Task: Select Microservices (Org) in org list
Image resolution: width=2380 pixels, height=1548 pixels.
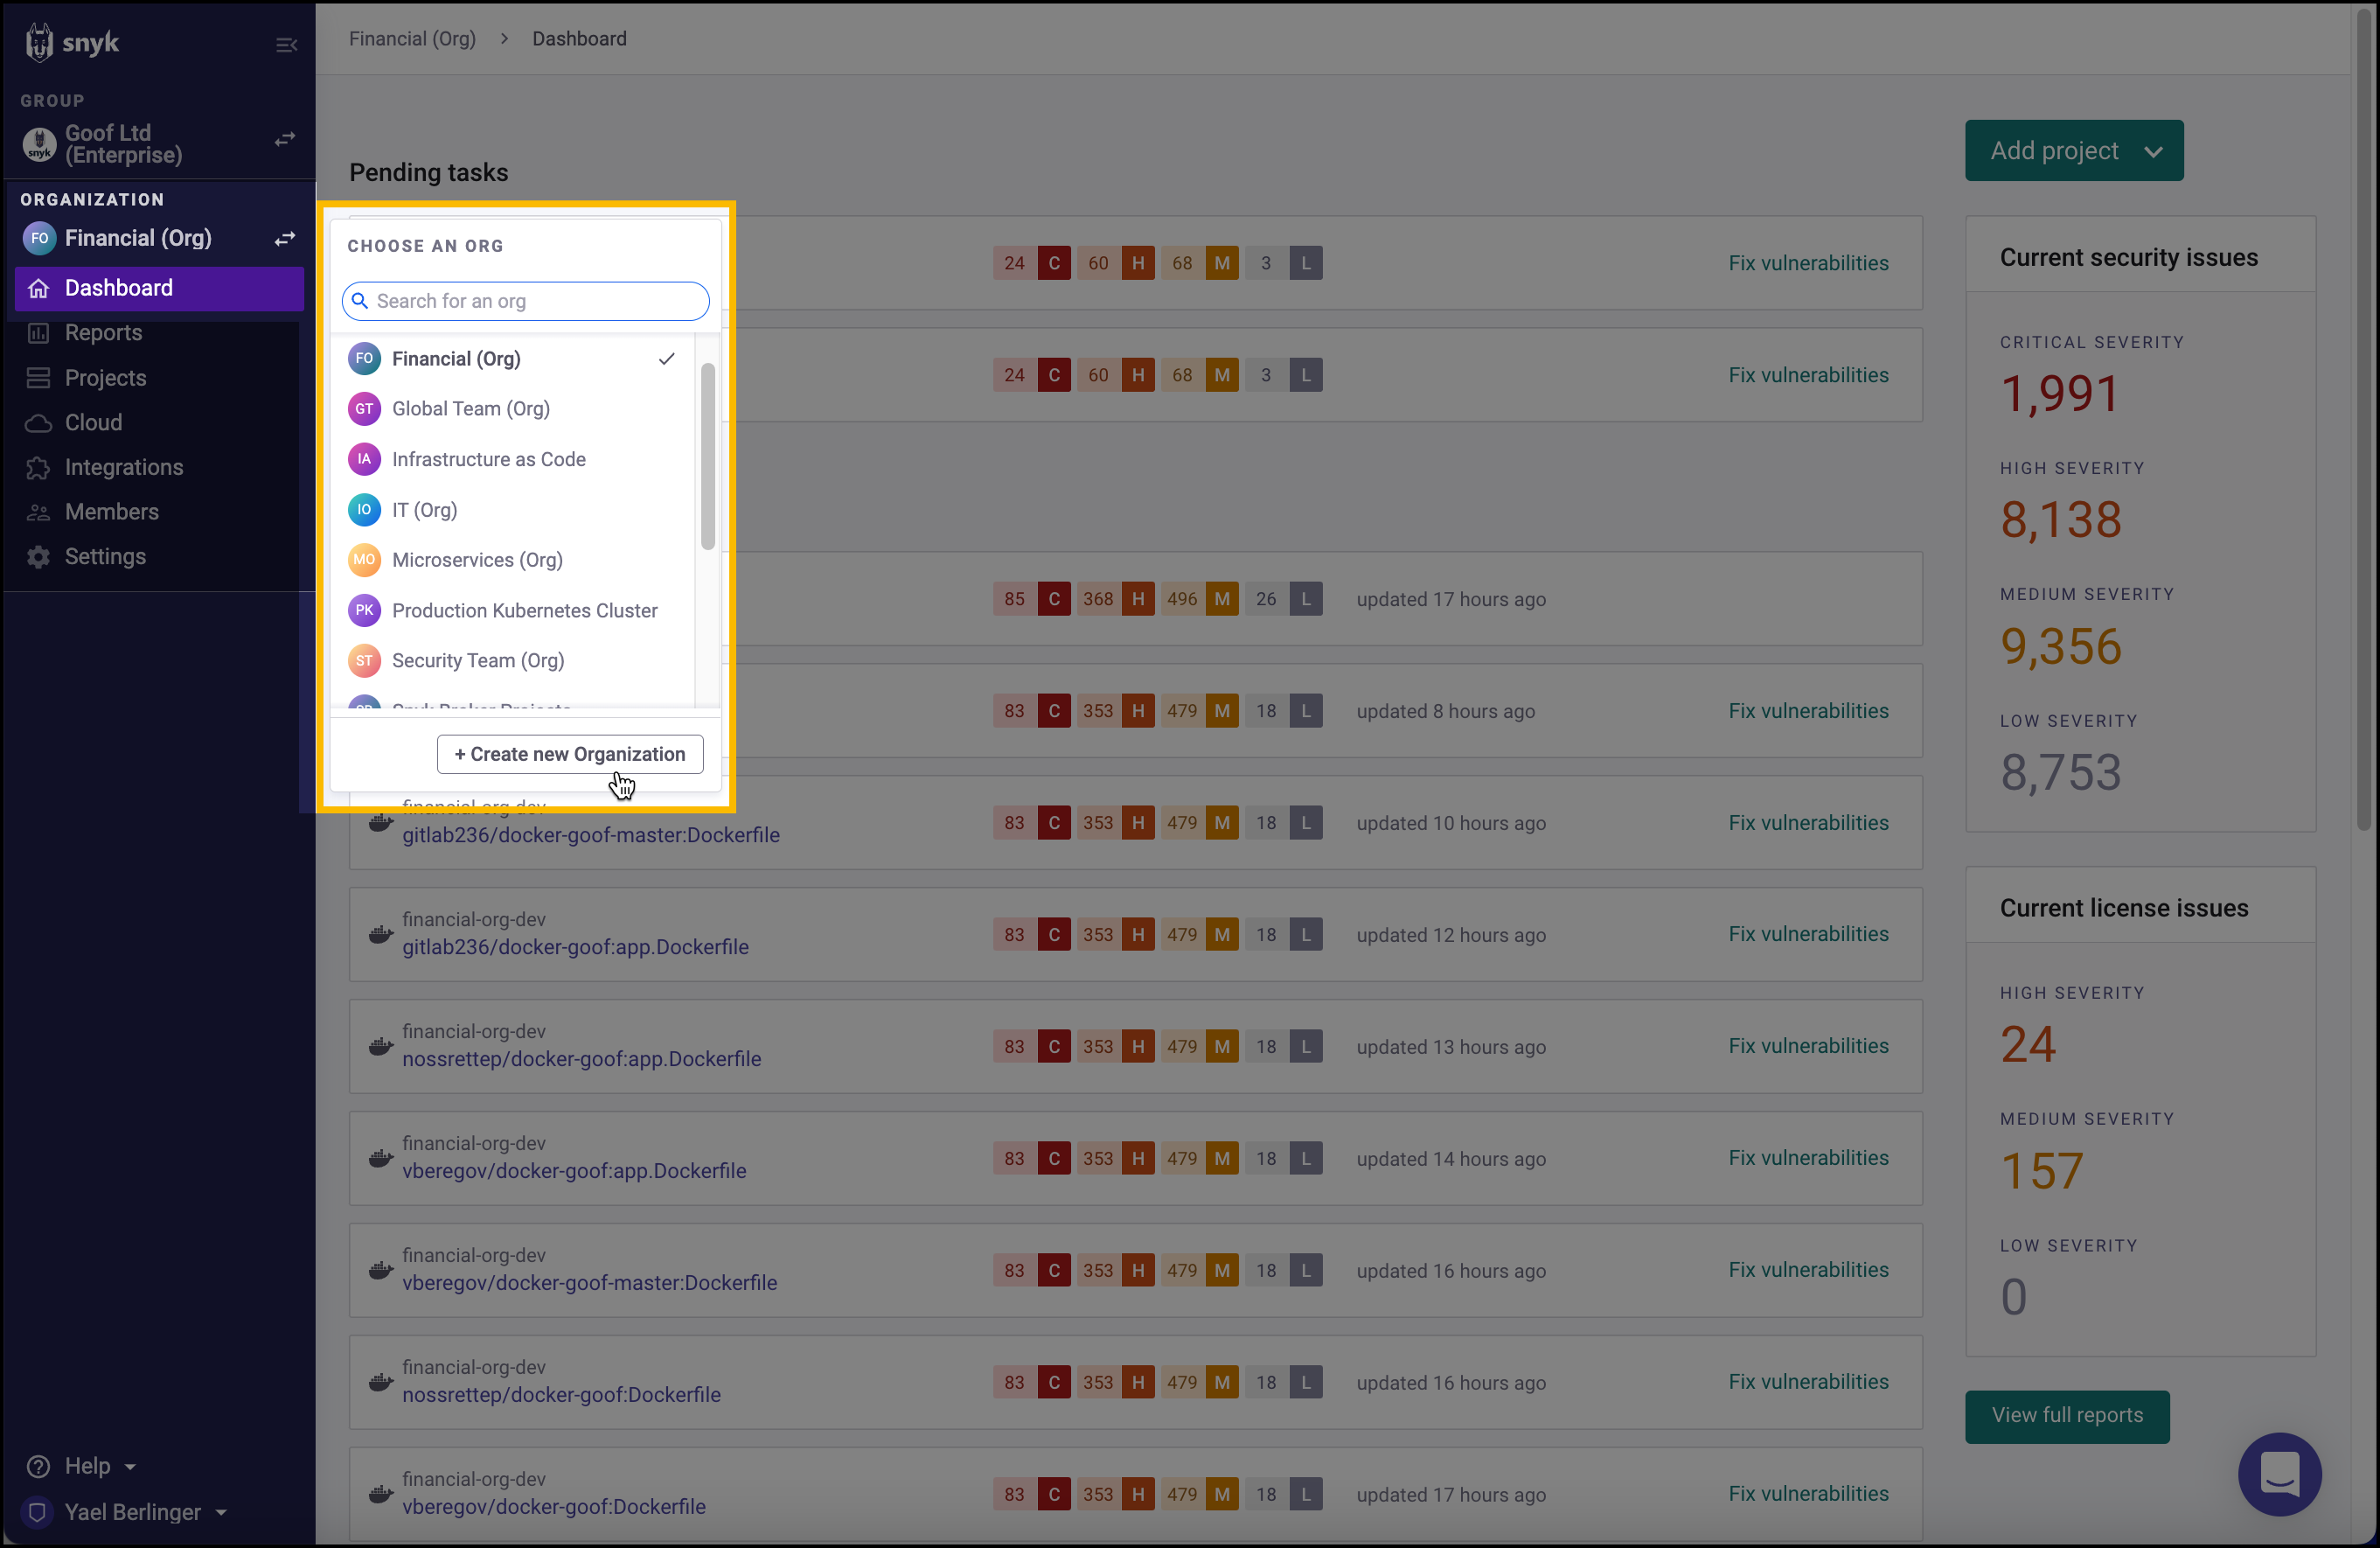Action: click(477, 560)
